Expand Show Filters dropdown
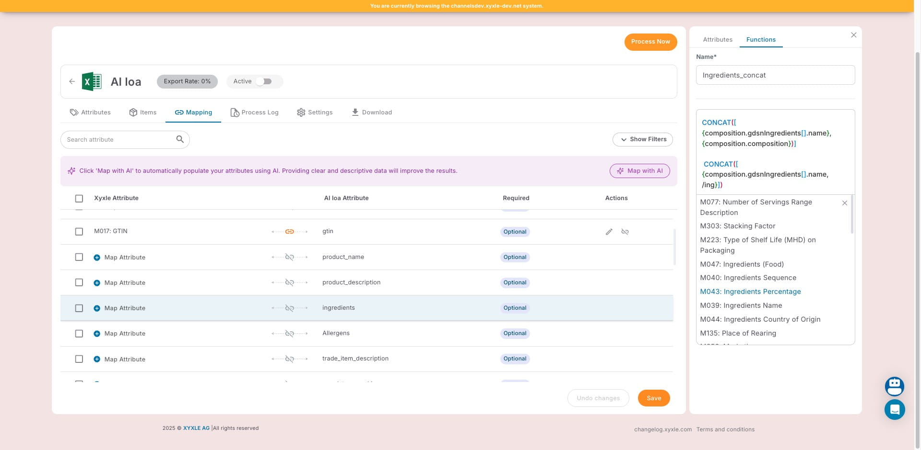 (x=642, y=139)
